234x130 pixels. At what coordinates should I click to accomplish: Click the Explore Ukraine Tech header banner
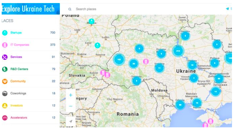click(x=31, y=9)
